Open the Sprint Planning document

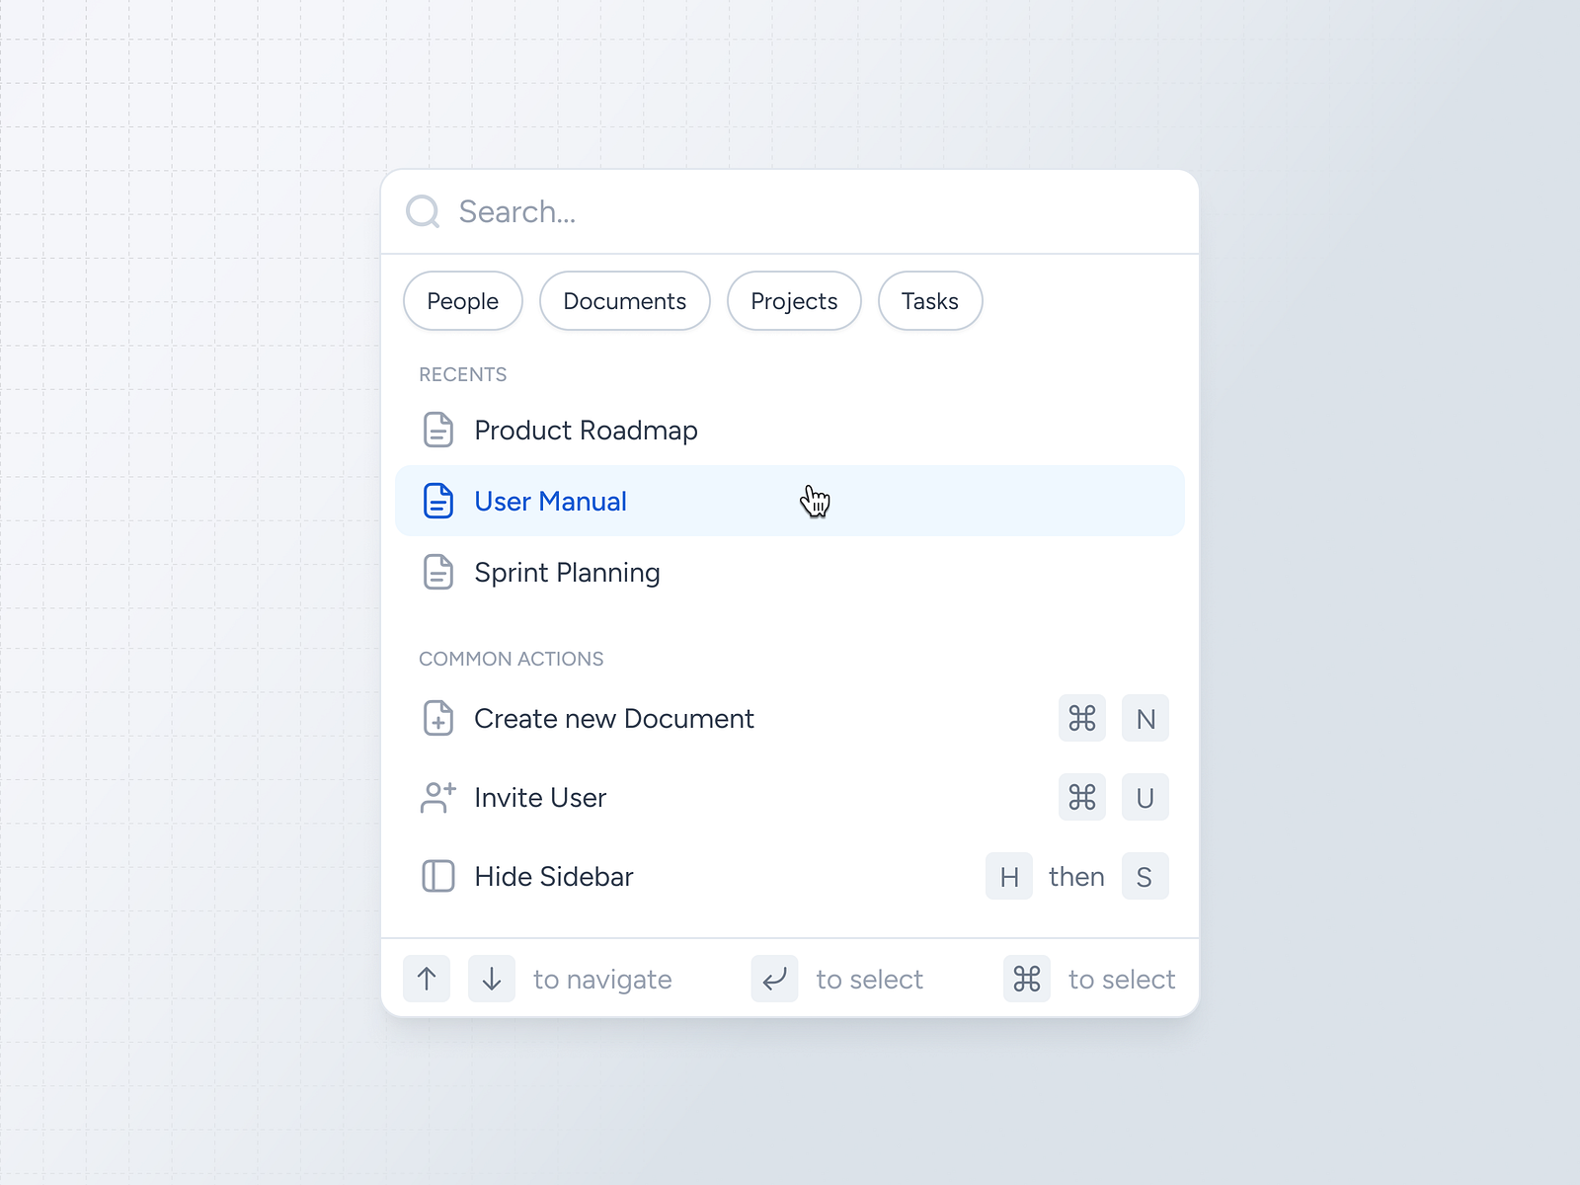[x=567, y=572]
